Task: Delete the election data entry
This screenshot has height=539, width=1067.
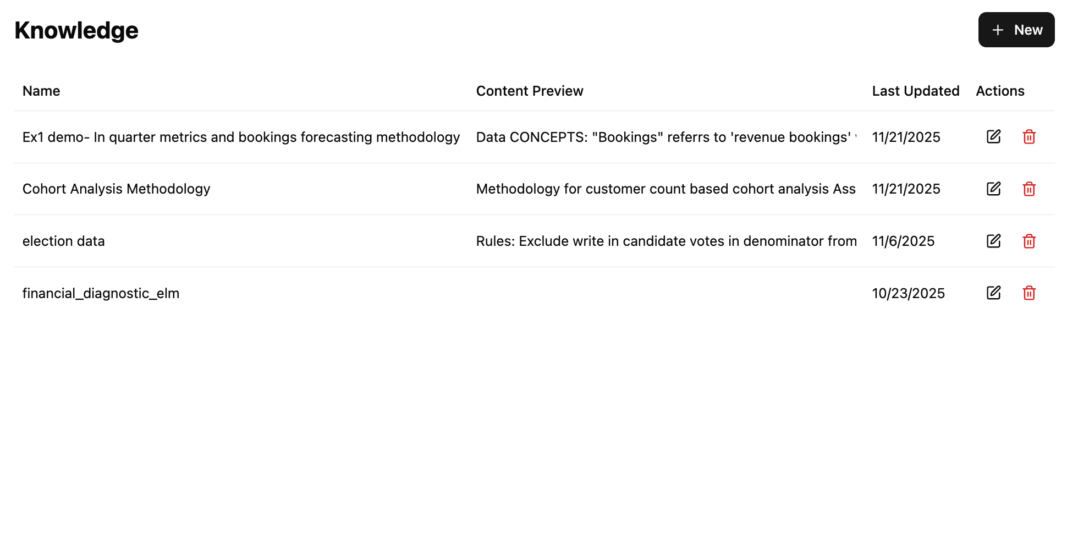Action: click(x=1029, y=241)
